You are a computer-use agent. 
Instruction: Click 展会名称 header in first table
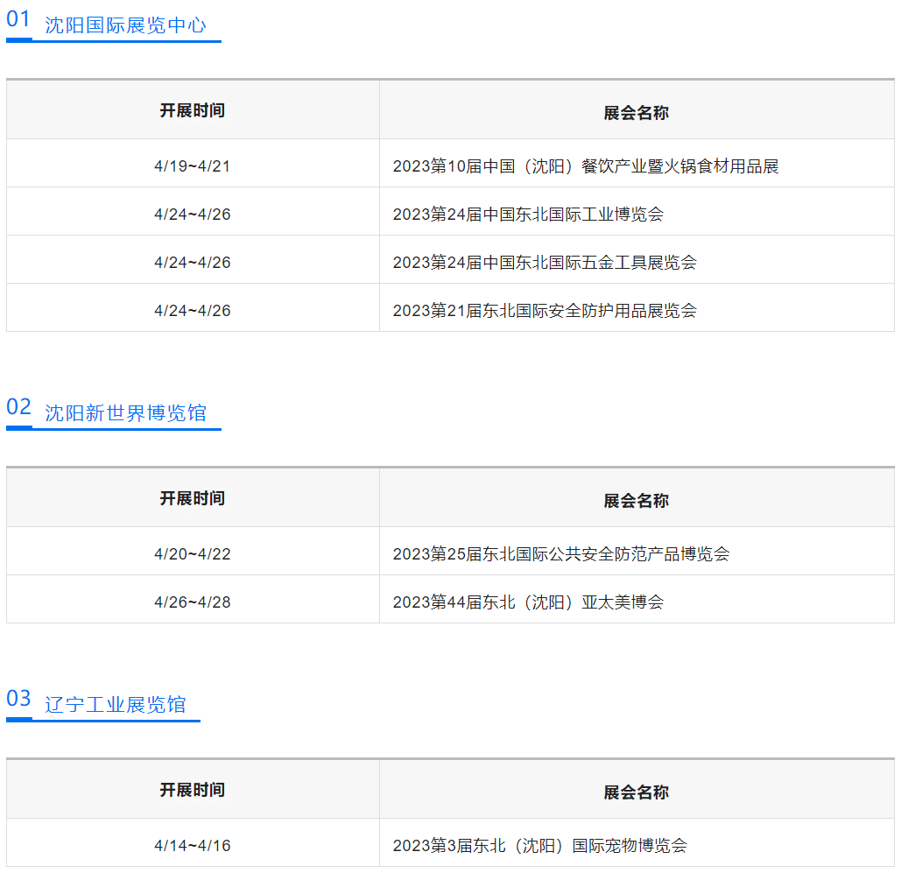point(637,113)
